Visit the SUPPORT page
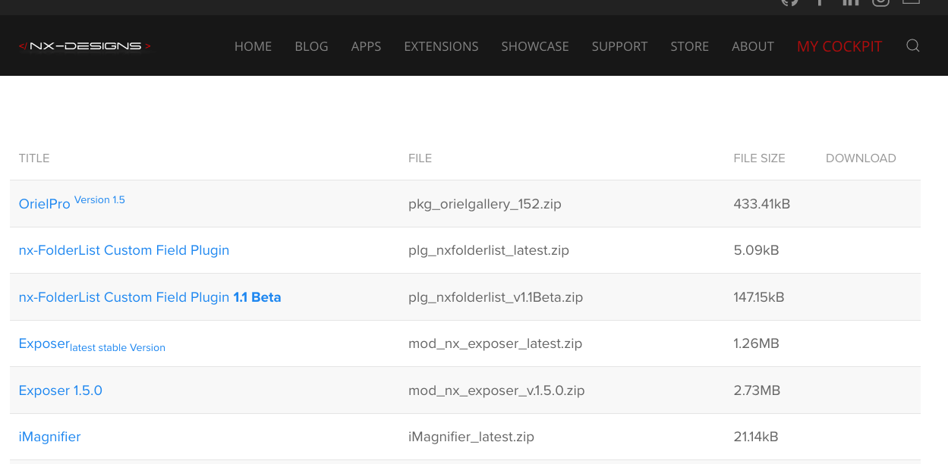948x464 pixels. 619,46
